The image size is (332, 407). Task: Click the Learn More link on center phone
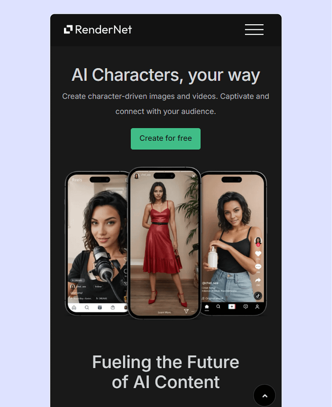164,312
